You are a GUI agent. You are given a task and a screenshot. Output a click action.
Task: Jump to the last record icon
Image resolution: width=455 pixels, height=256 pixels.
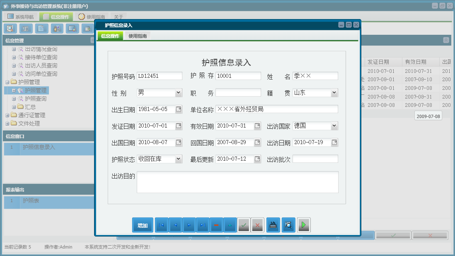(203, 225)
